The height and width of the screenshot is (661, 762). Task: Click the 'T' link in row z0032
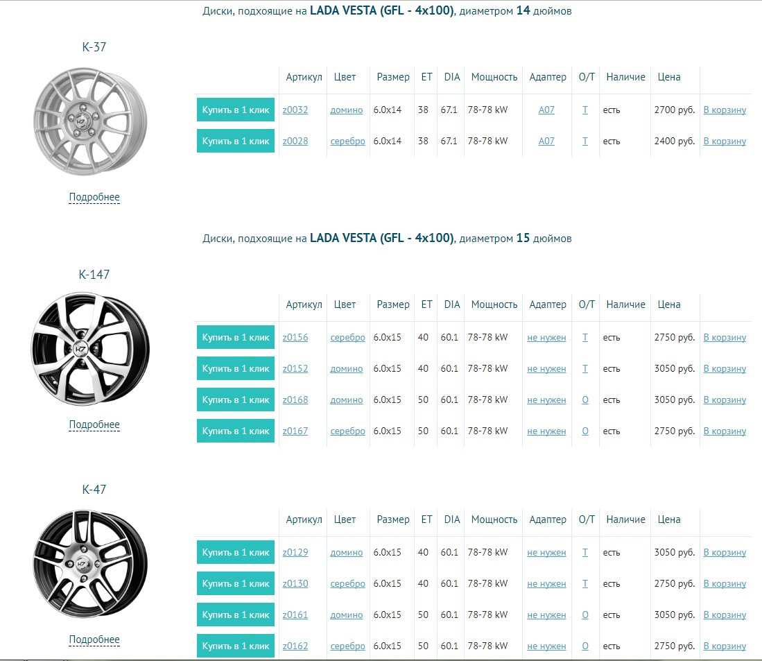click(x=585, y=110)
